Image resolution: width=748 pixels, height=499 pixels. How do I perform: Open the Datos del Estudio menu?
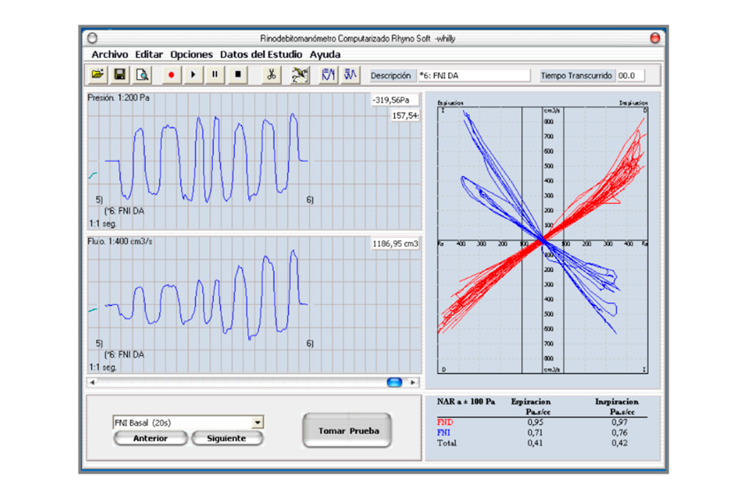coord(261,55)
